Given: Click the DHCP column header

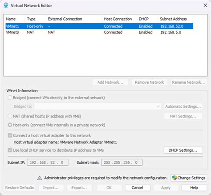Looking at the screenshot, I should 147,19.
